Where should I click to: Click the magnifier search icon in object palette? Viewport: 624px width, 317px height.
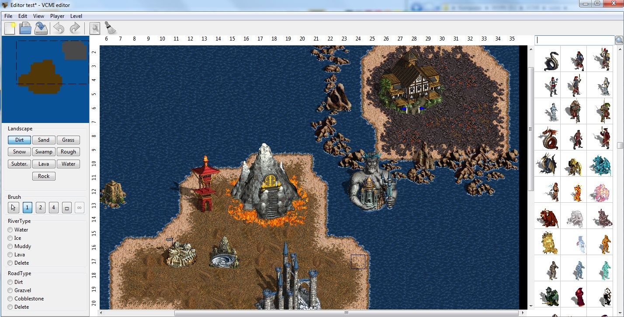pyautogui.click(x=619, y=40)
